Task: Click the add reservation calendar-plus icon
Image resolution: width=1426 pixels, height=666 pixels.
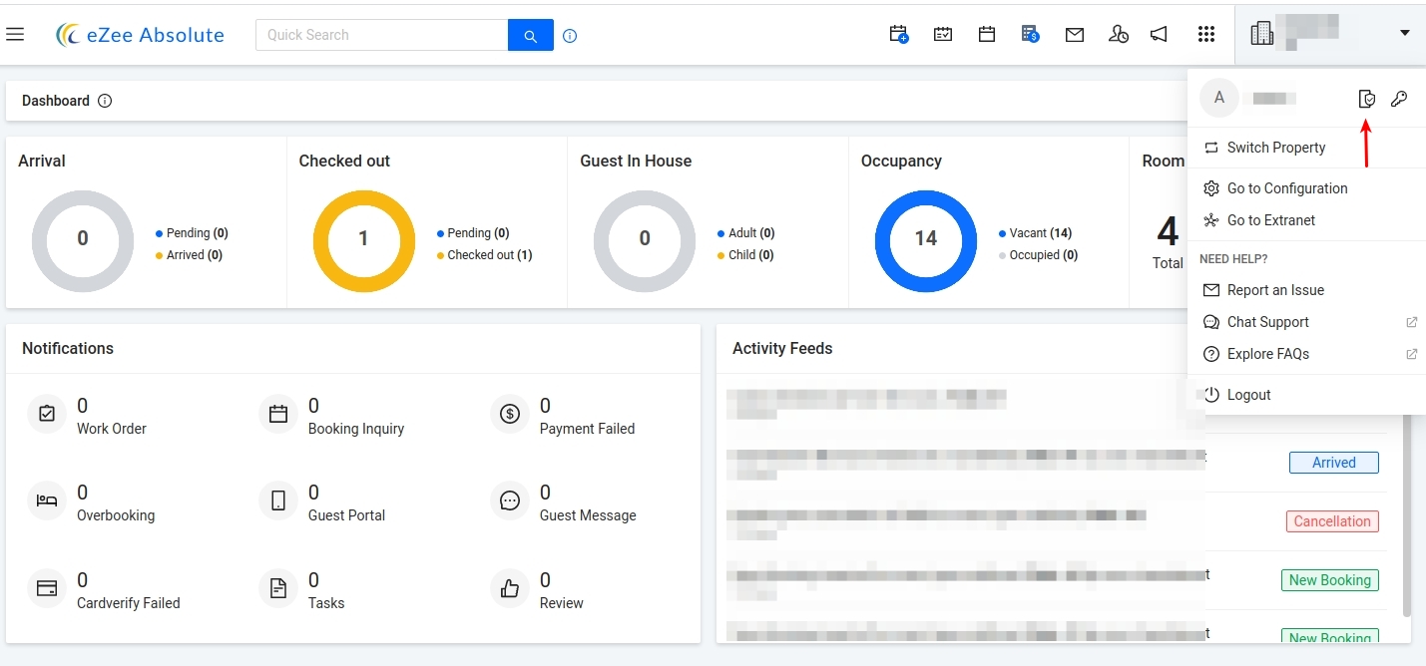Action: (898, 35)
